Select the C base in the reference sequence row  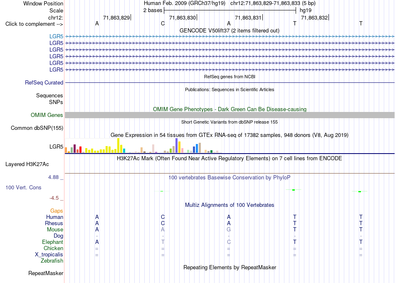click(163, 23)
